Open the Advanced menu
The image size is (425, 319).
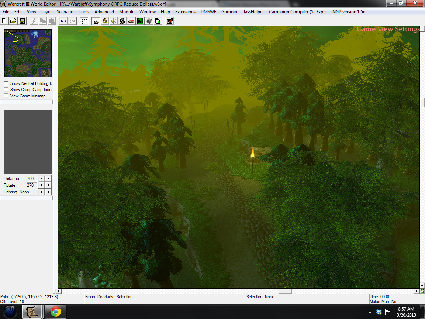(x=104, y=12)
